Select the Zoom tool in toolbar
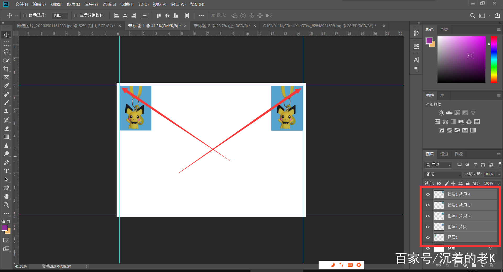503x272 pixels. [6, 205]
